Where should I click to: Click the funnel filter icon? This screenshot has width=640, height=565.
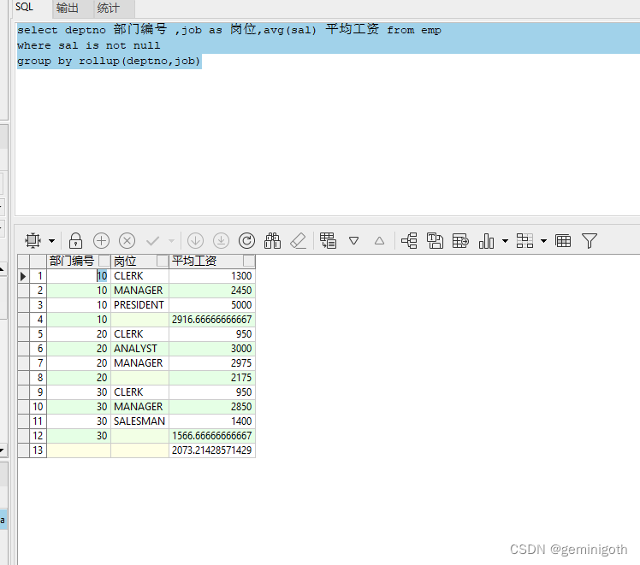[x=590, y=240]
